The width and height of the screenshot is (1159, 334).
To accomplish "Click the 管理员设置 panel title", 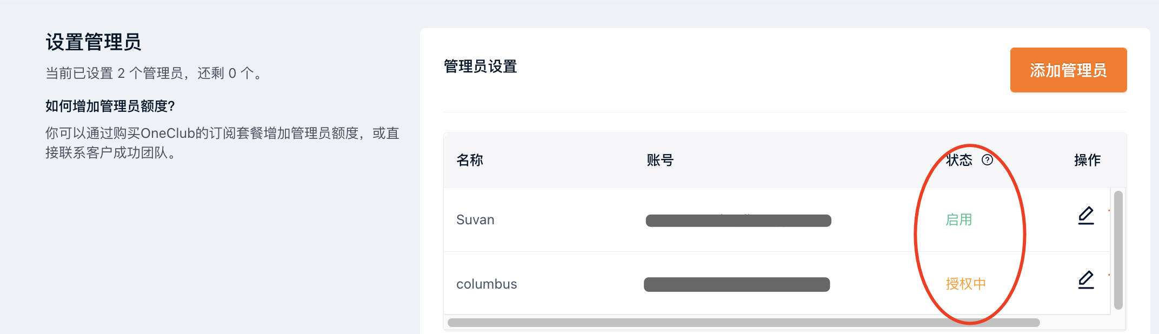I will point(480,66).
